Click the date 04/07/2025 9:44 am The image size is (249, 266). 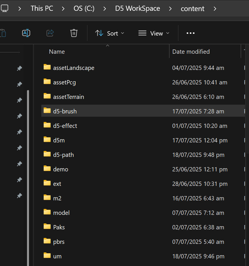click(x=198, y=68)
